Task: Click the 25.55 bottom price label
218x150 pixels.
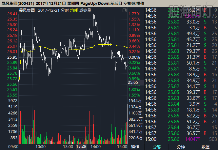Action: [x=12, y=95]
